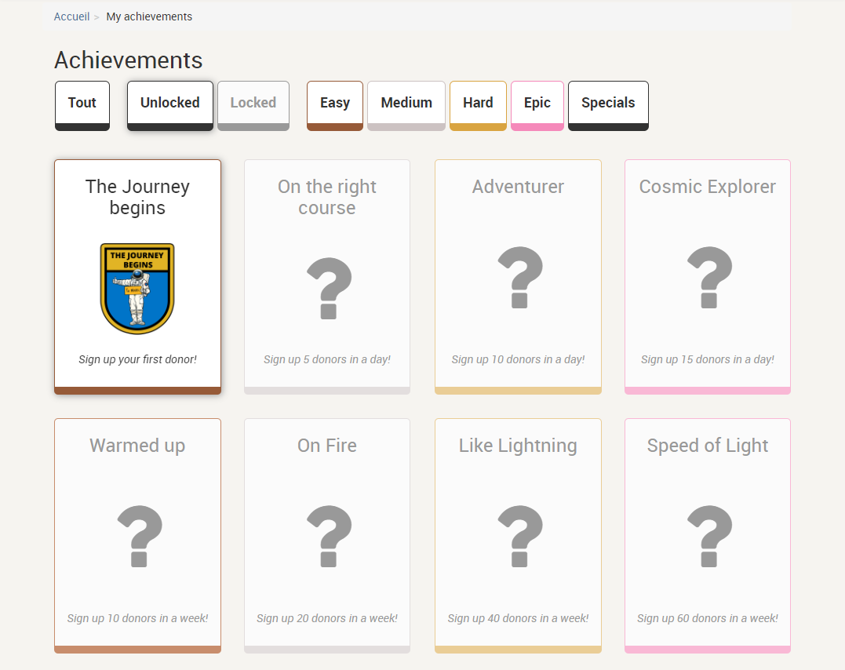Click the question mark on On the right course
Image resolution: width=845 pixels, height=670 pixels.
tap(329, 289)
